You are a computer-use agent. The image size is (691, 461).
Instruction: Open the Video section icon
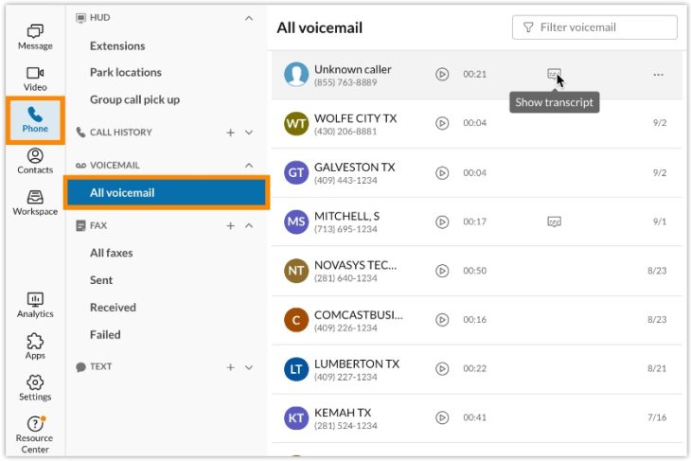click(35, 79)
